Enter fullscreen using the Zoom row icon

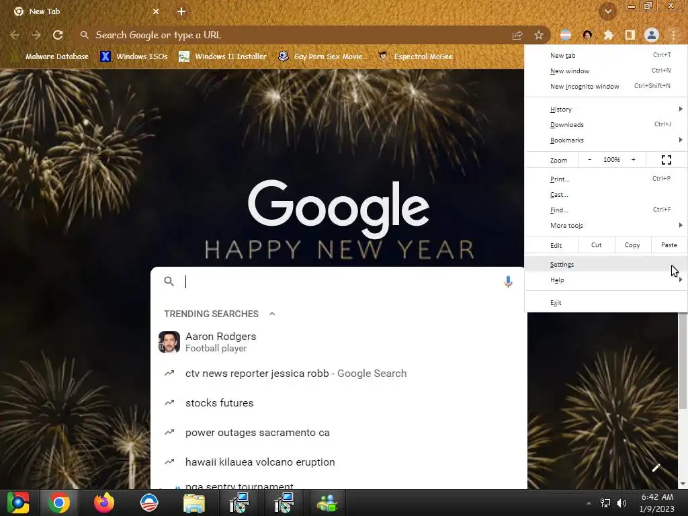(x=666, y=160)
